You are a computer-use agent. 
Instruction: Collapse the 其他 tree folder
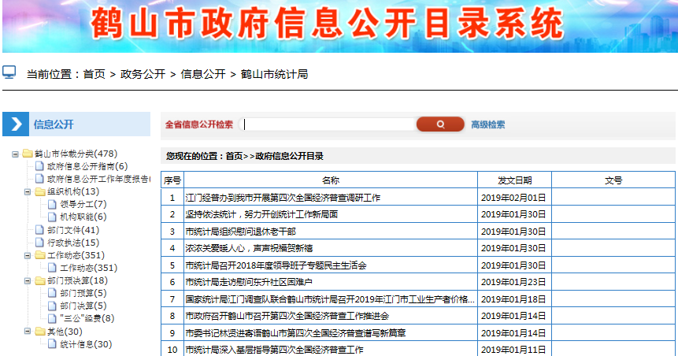coord(28,332)
